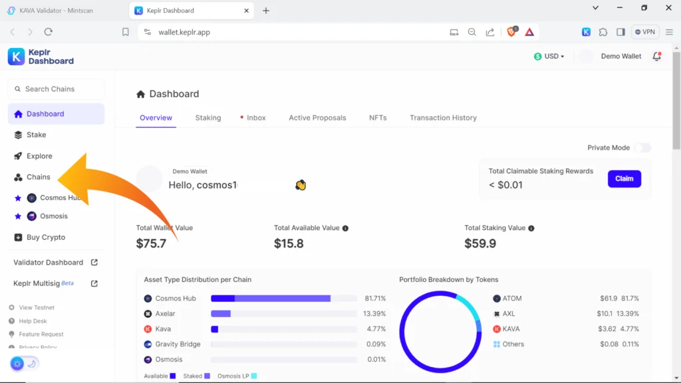Click the notification bell icon
This screenshot has width=681, height=383.
[656, 57]
